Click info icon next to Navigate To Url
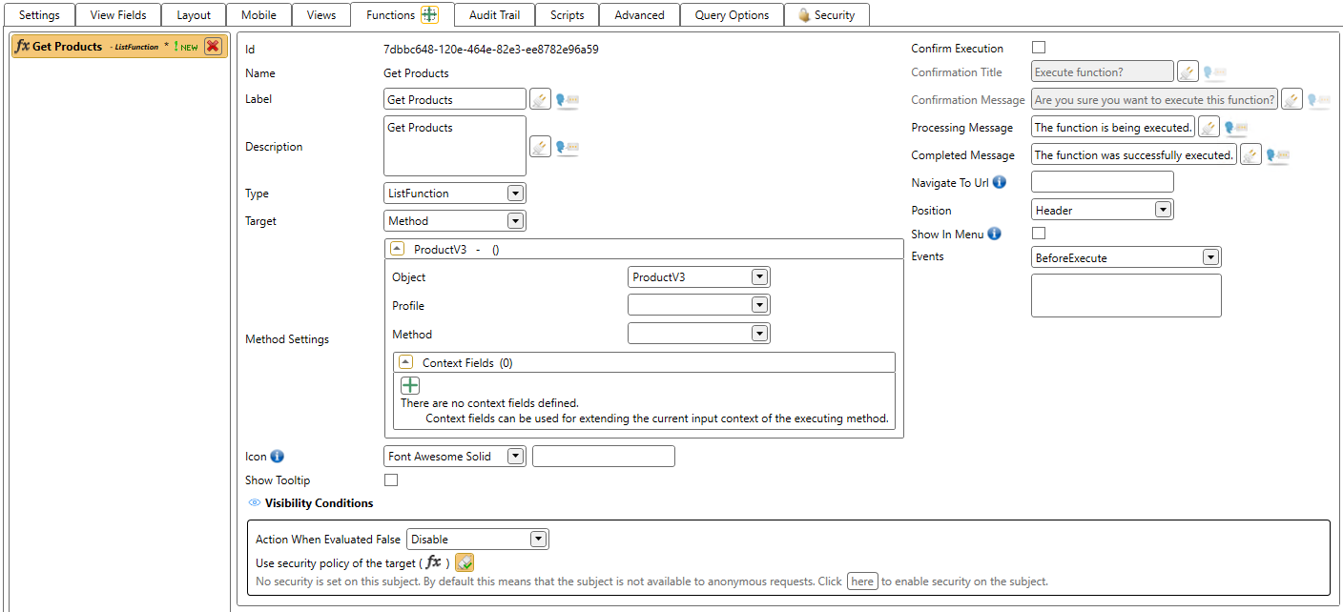 pos(999,183)
